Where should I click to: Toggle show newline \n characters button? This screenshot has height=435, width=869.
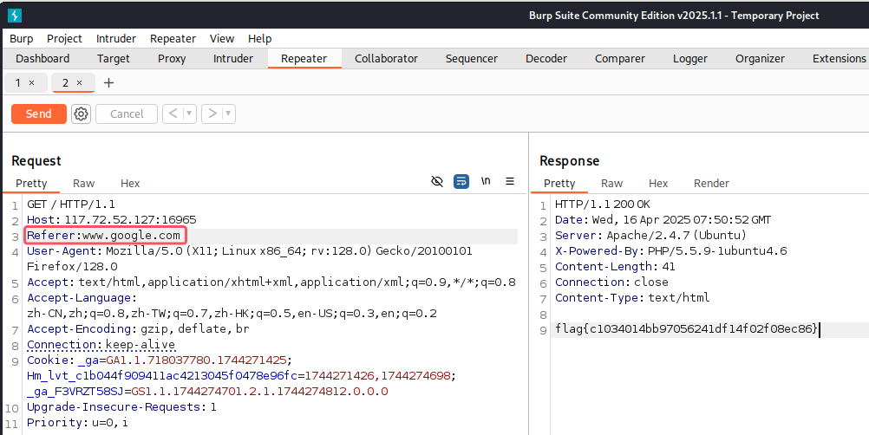point(486,181)
